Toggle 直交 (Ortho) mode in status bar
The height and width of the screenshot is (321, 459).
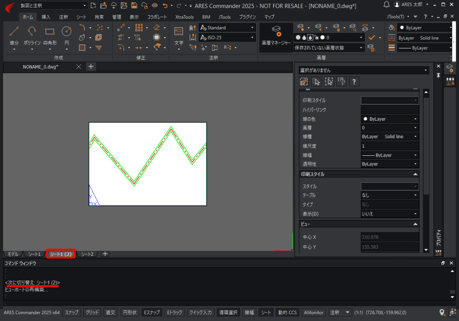110,312
